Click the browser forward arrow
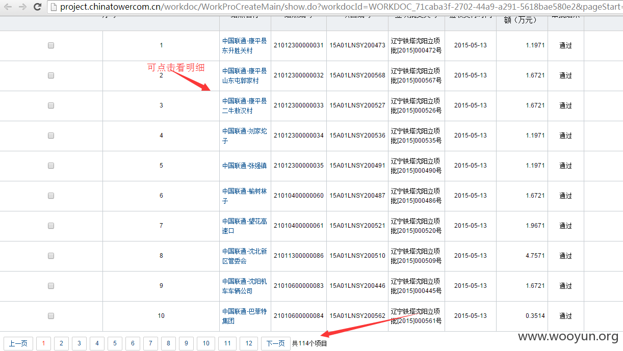 point(22,7)
